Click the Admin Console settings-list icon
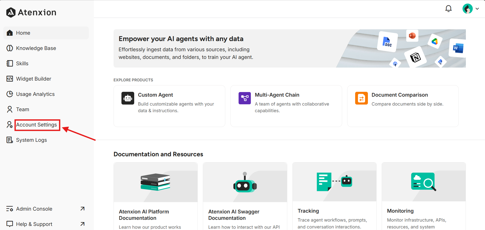This screenshot has height=230, width=485. pyautogui.click(x=10, y=209)
